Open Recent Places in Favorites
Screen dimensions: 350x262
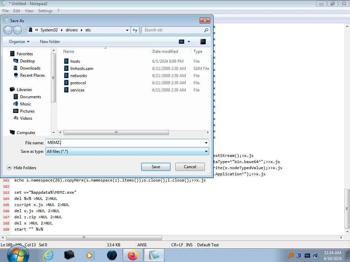pyautogui.click(x=32, y=75)
